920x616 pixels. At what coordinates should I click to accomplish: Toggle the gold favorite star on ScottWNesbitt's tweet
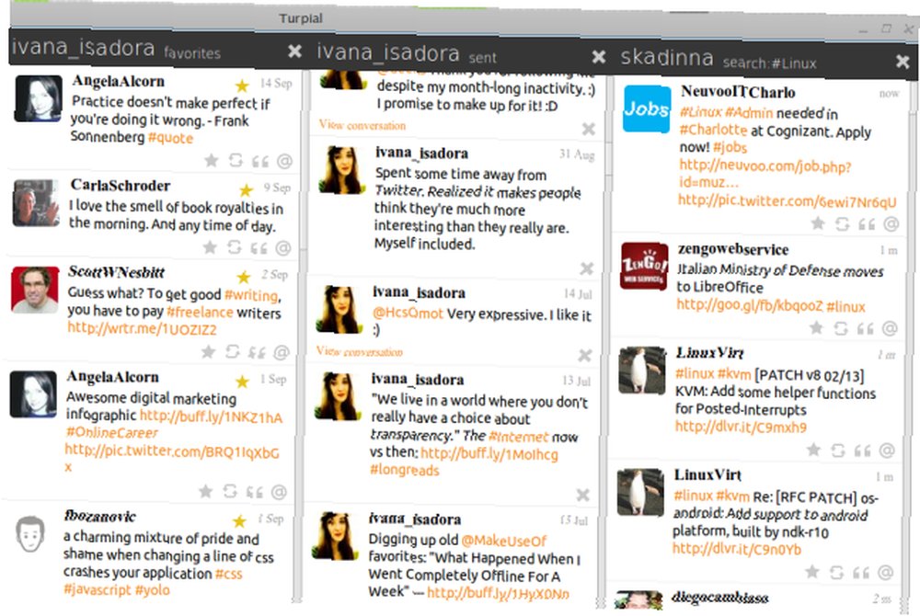[x=244, y=277]
